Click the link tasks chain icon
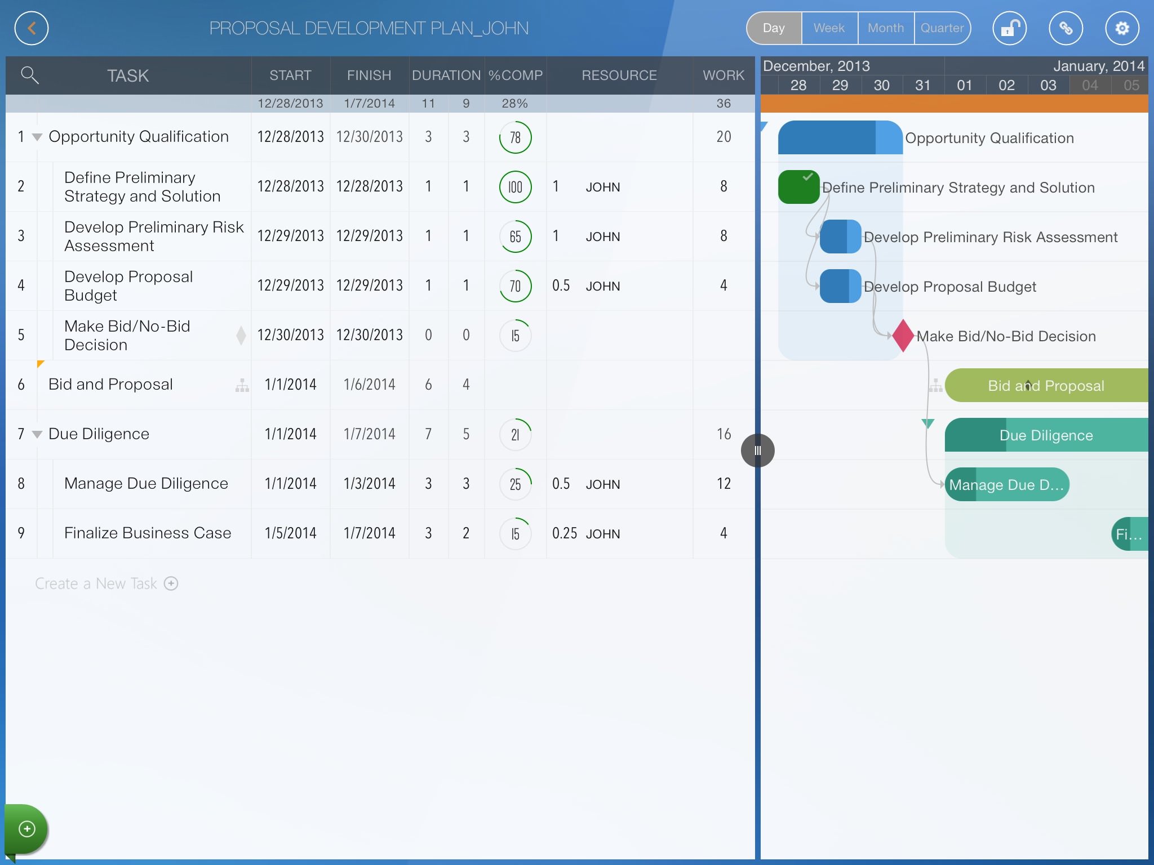This screenshot has width=1154, height=865. 1066,28
